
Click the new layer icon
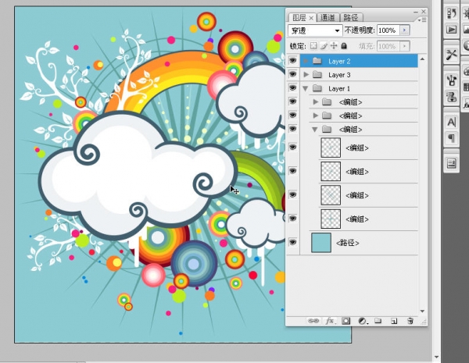pos(394,321)
